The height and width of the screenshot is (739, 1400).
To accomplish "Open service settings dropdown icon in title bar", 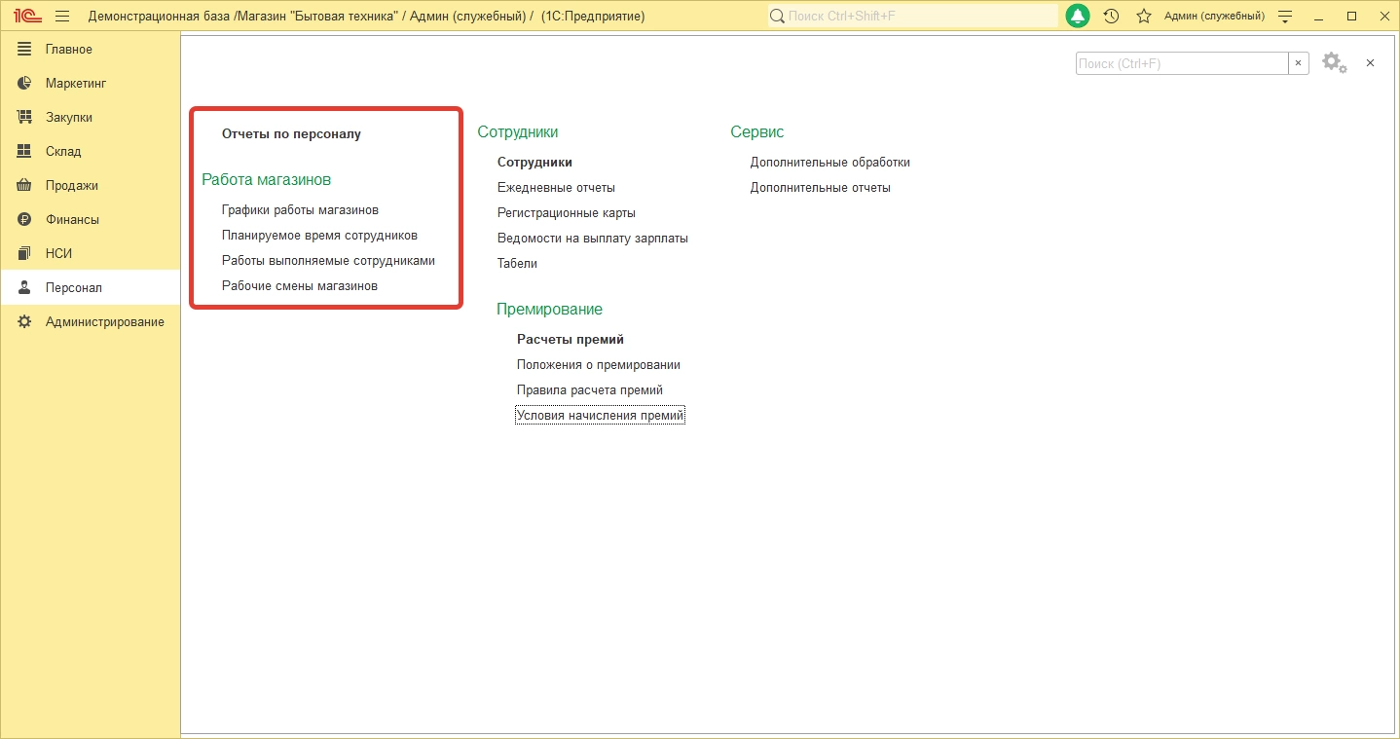I will point(1285,17).
